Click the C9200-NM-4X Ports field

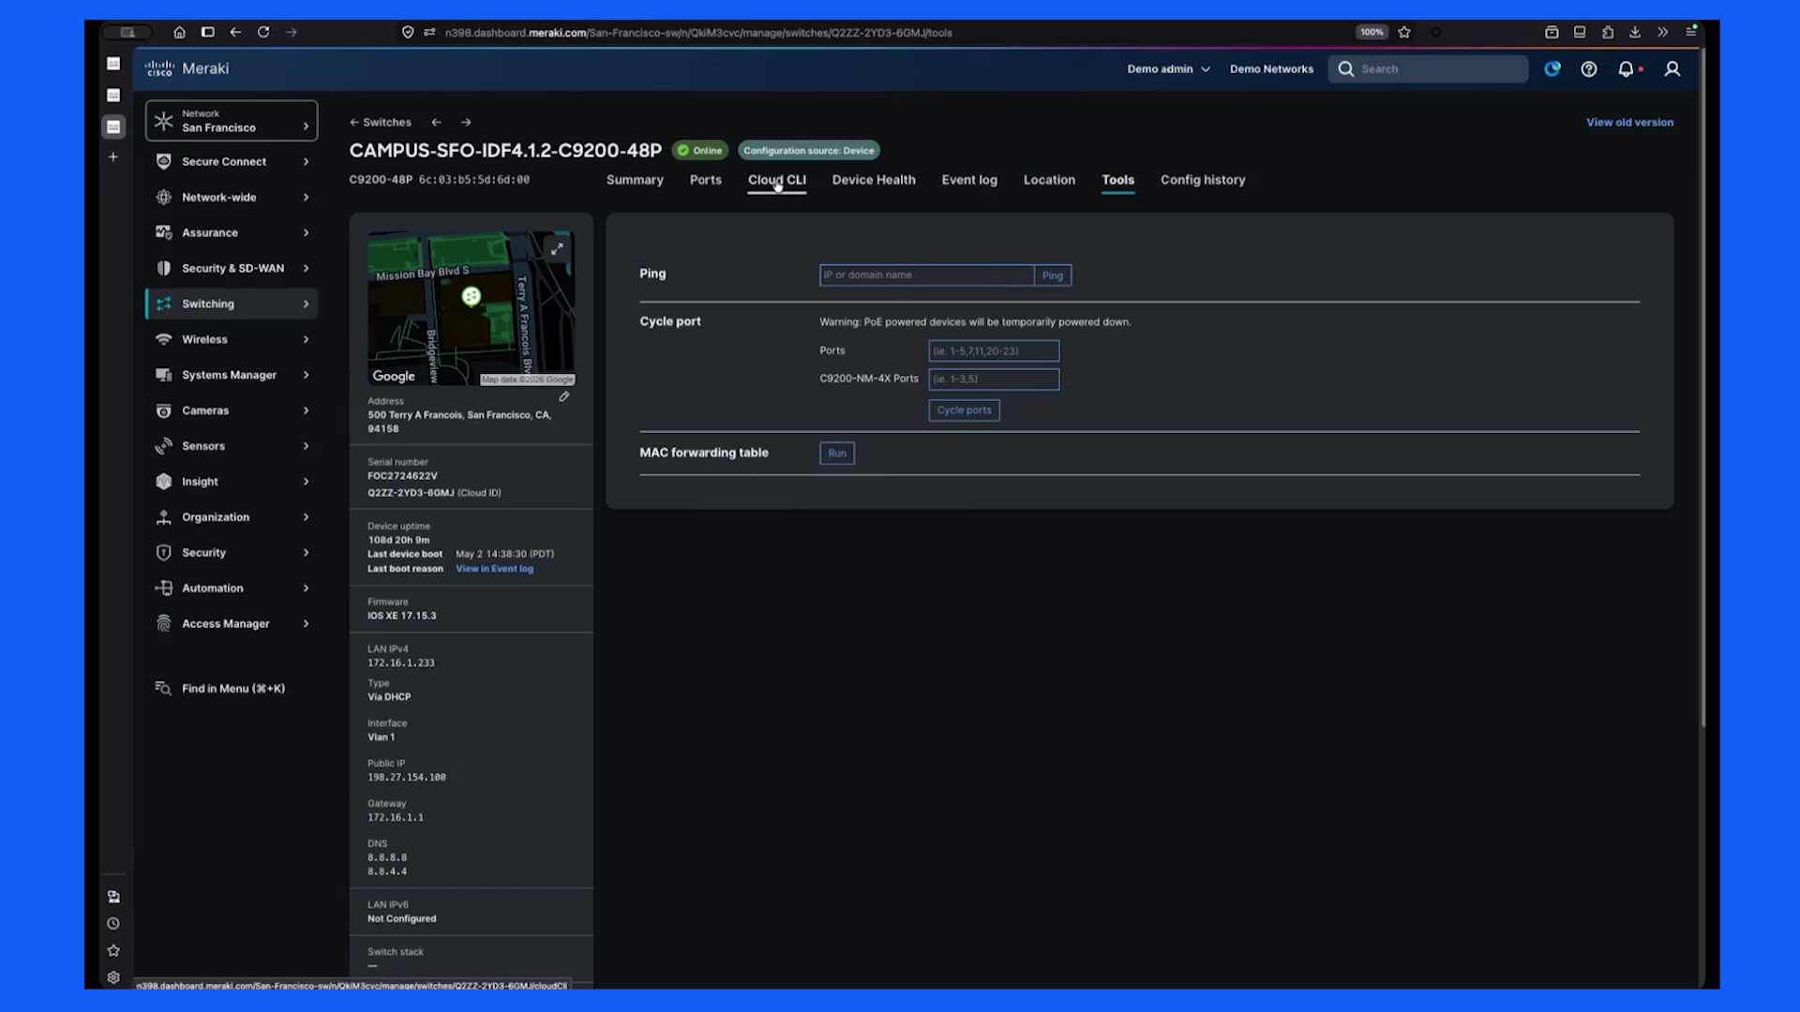click(x=994, y=379)
